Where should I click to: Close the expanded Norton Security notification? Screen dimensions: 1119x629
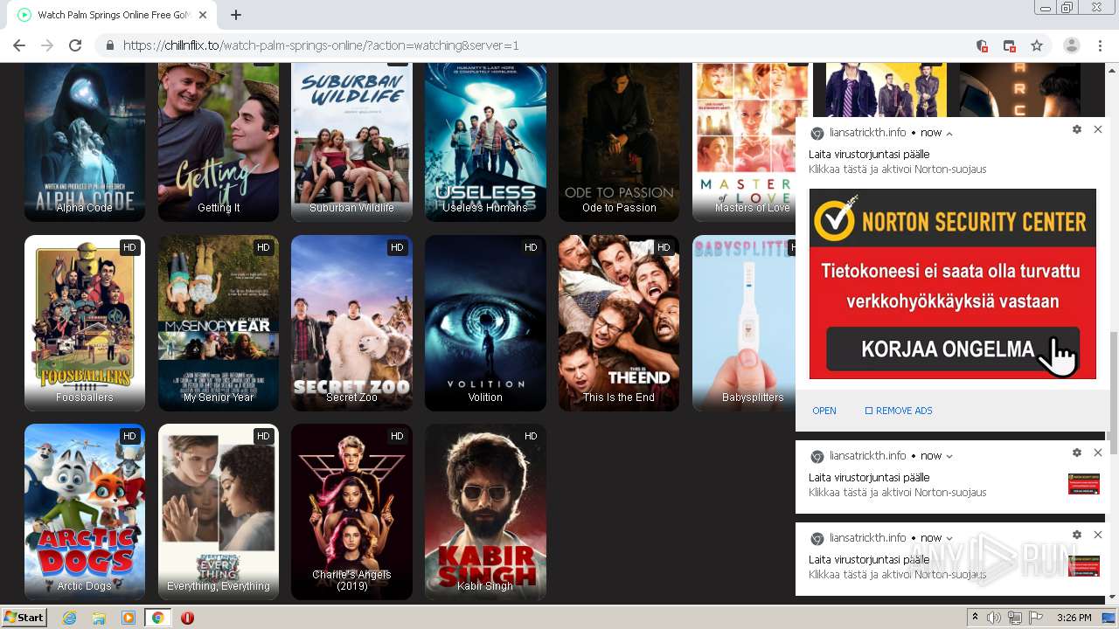[x=1098, y=129]
